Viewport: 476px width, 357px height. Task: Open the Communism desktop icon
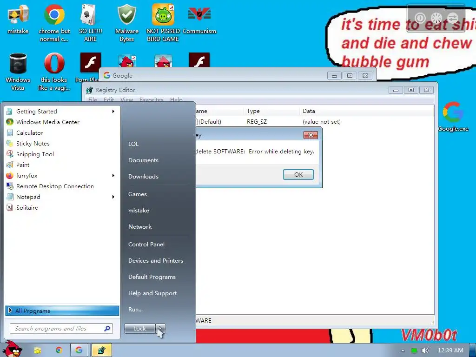199,20
